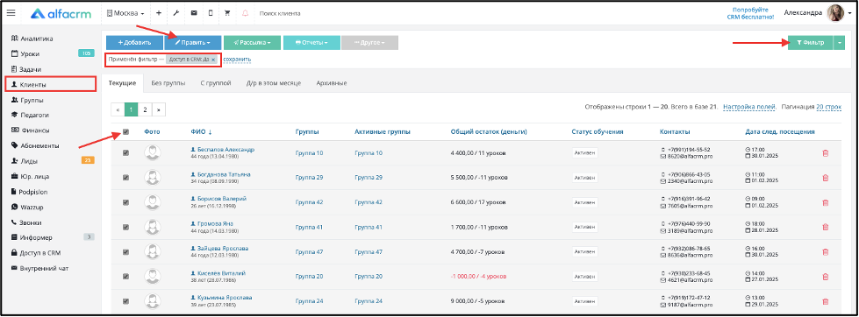Open the notifications bell icon

coord(244,13)
